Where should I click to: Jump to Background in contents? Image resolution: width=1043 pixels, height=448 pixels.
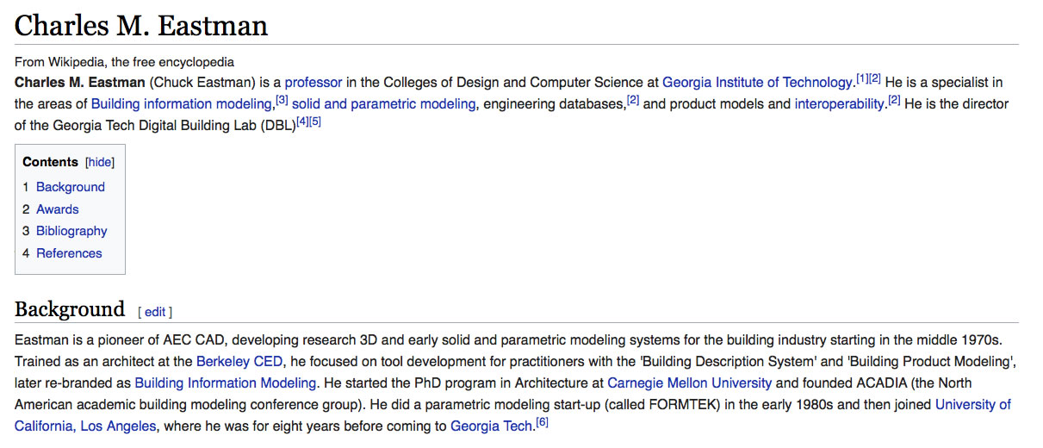[70, 187]
